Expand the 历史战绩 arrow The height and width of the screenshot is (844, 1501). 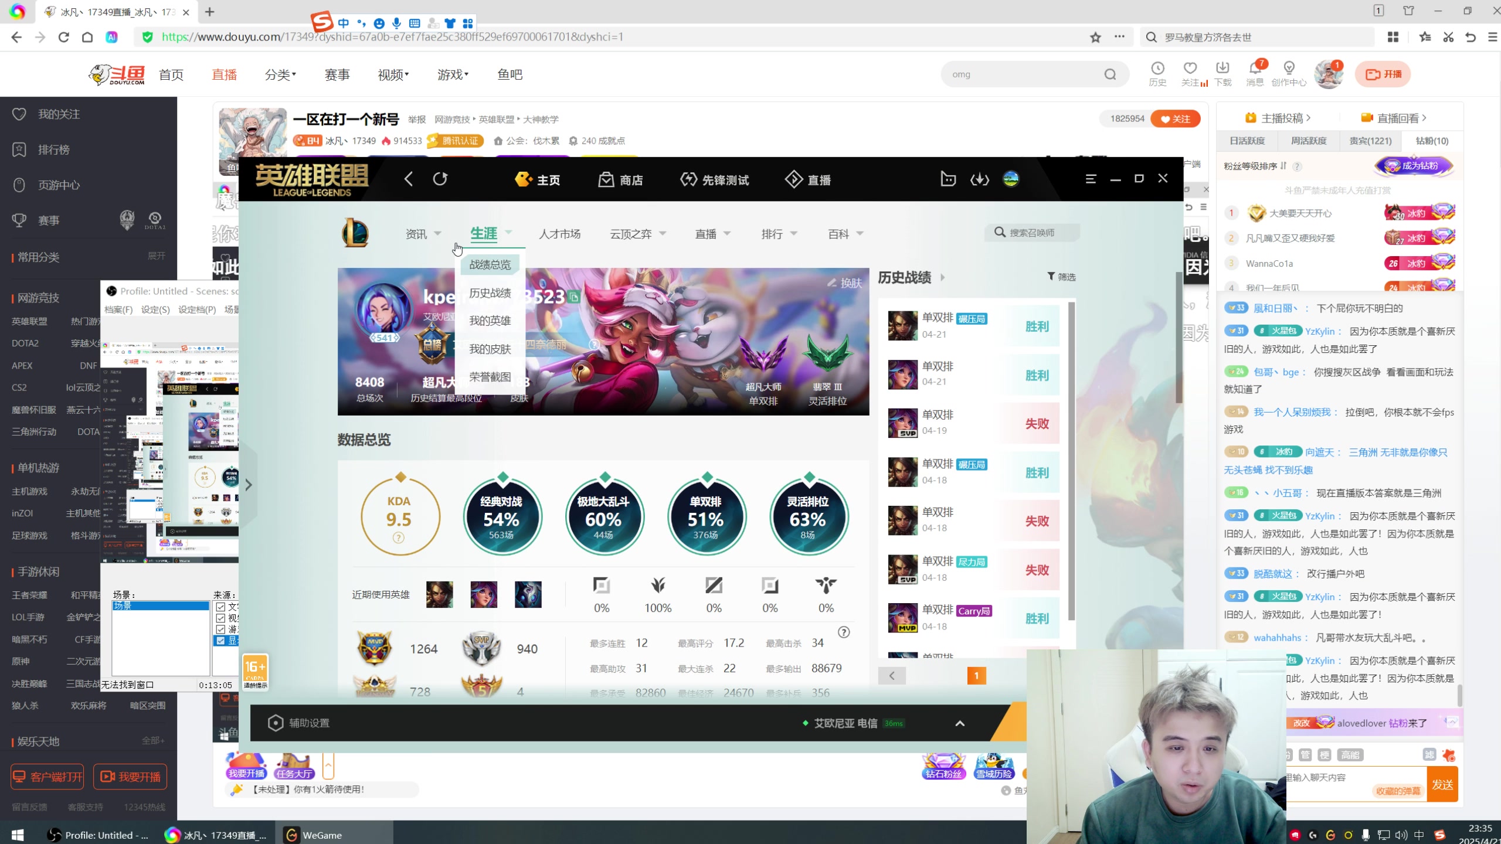click(x=943, y=277)
